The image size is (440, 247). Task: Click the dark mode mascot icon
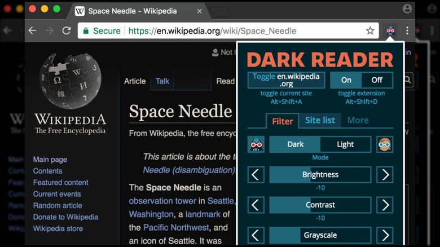[x=256, y=144]
